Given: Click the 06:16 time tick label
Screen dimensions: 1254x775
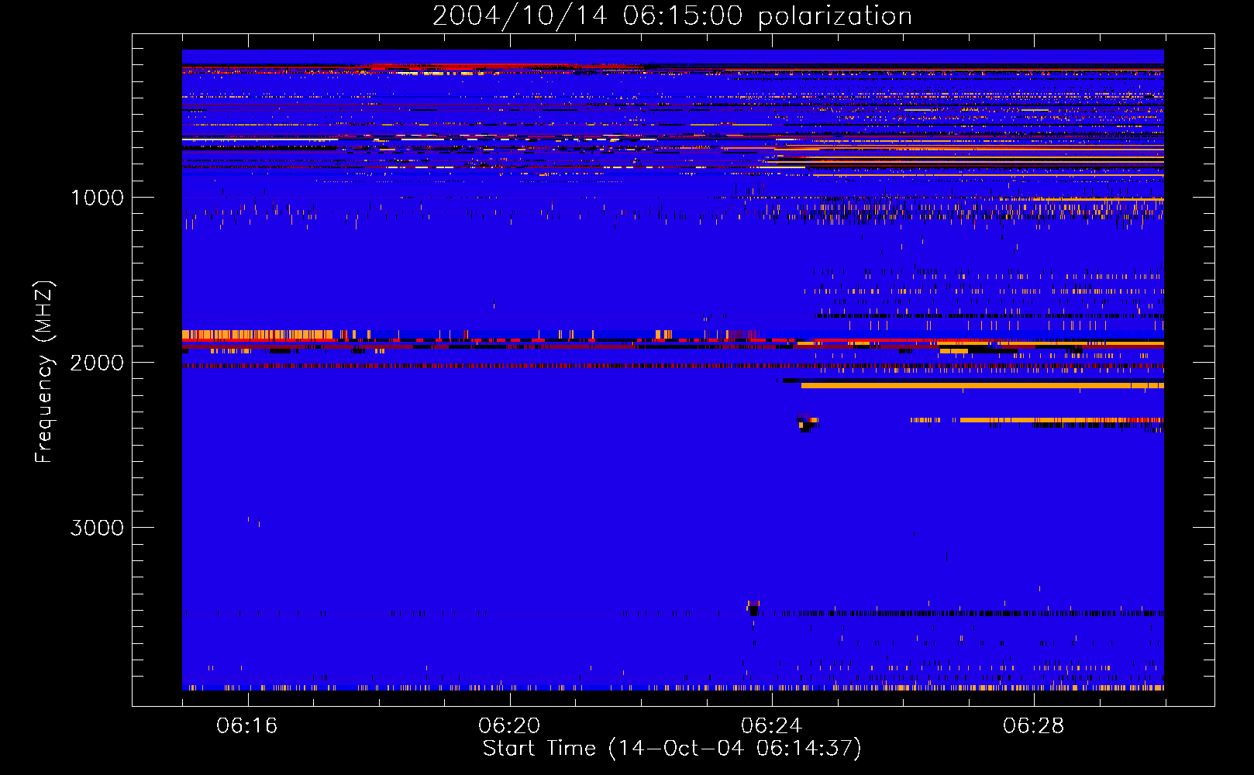Looking at the screenshot, I should coord(247,726).
